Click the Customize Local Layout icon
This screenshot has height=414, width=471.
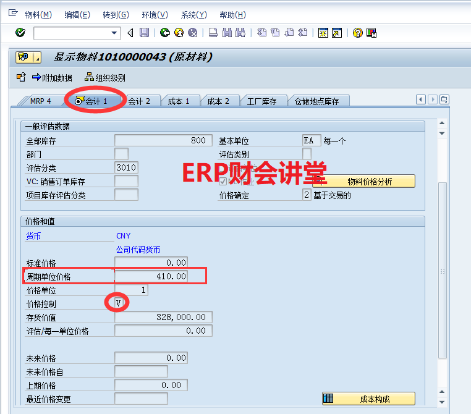tap(371, 33)
